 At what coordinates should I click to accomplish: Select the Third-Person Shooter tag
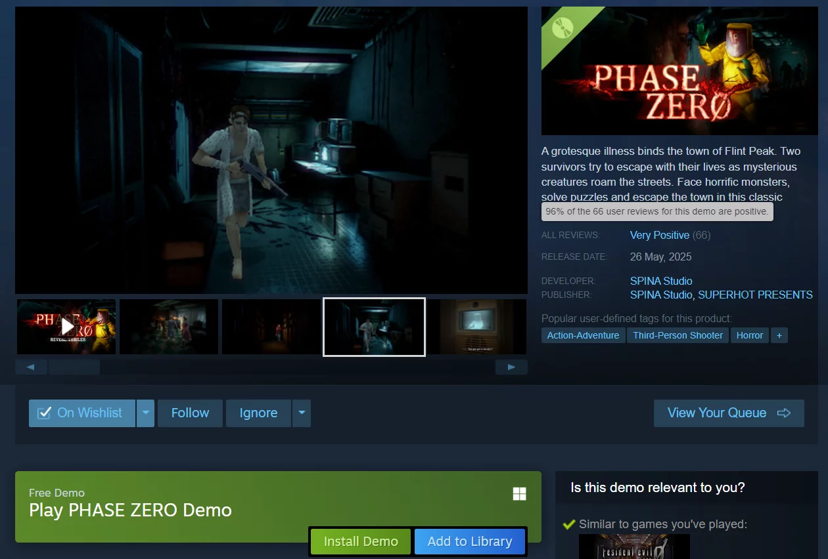[678, 335]
